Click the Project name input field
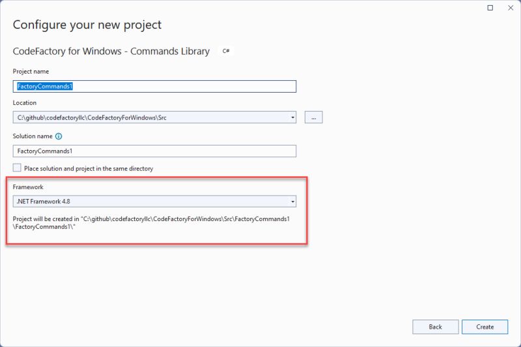521x347 pixels. (x=154, y=87)
